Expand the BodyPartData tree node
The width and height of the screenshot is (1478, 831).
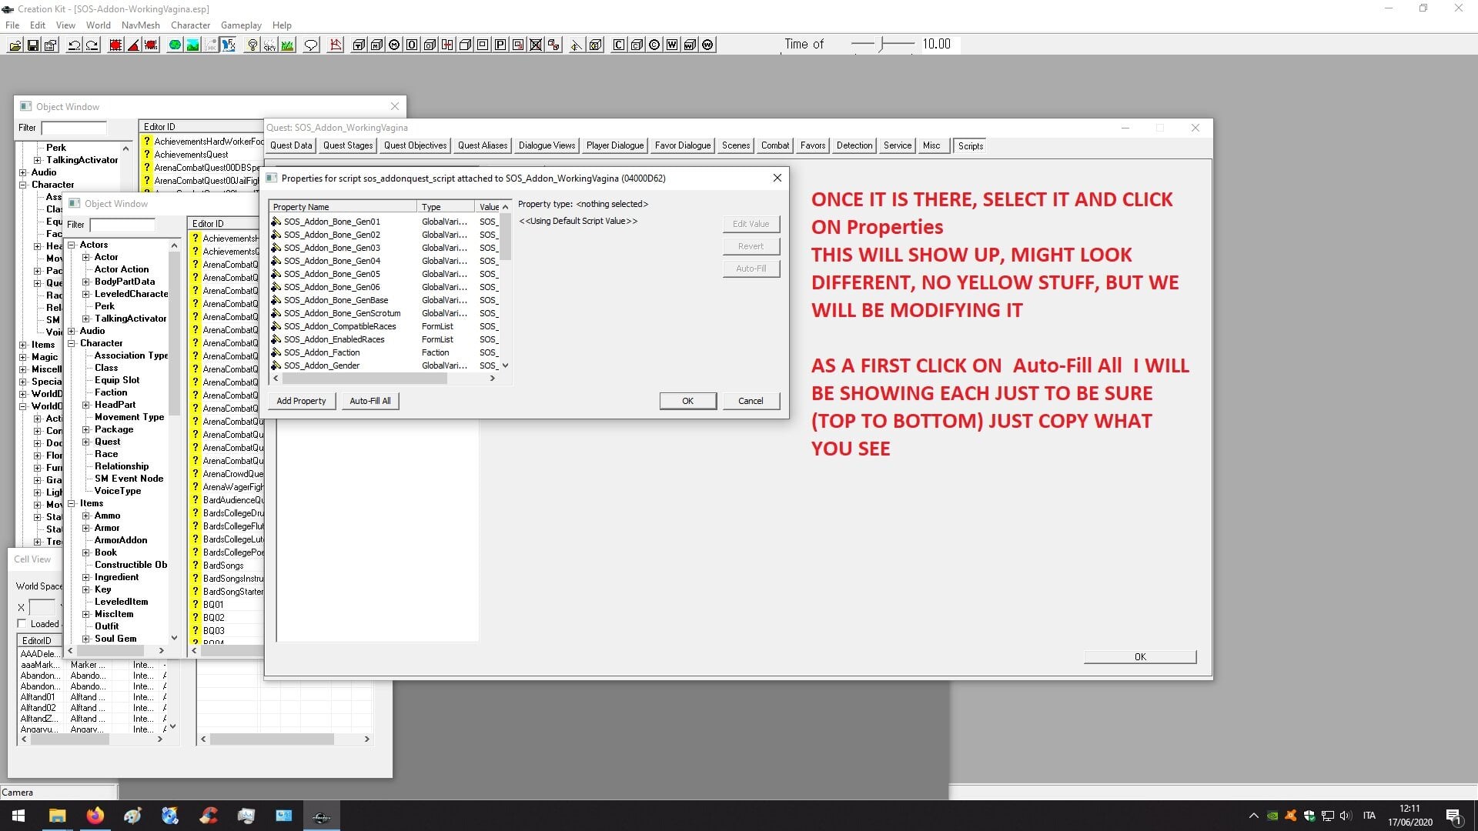click(86, 282)
